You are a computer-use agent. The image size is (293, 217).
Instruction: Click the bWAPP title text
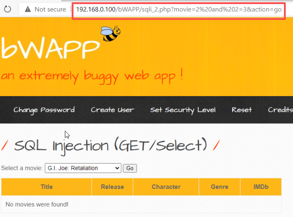tap(50, 48)
